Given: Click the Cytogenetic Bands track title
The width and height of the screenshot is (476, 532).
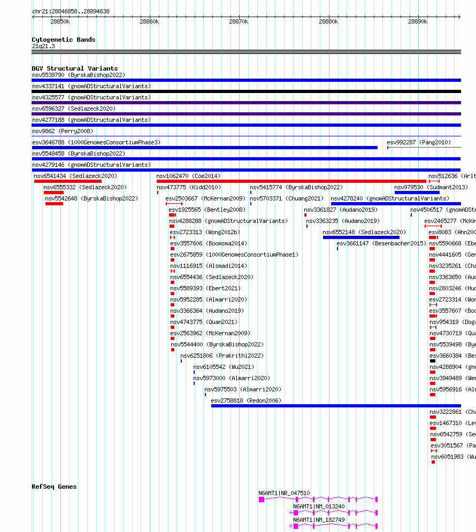Looking at the screenshot, I should [64, 40].
